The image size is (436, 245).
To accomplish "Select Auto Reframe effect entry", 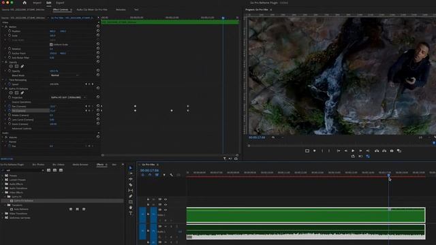I will [x=21, y=209].
